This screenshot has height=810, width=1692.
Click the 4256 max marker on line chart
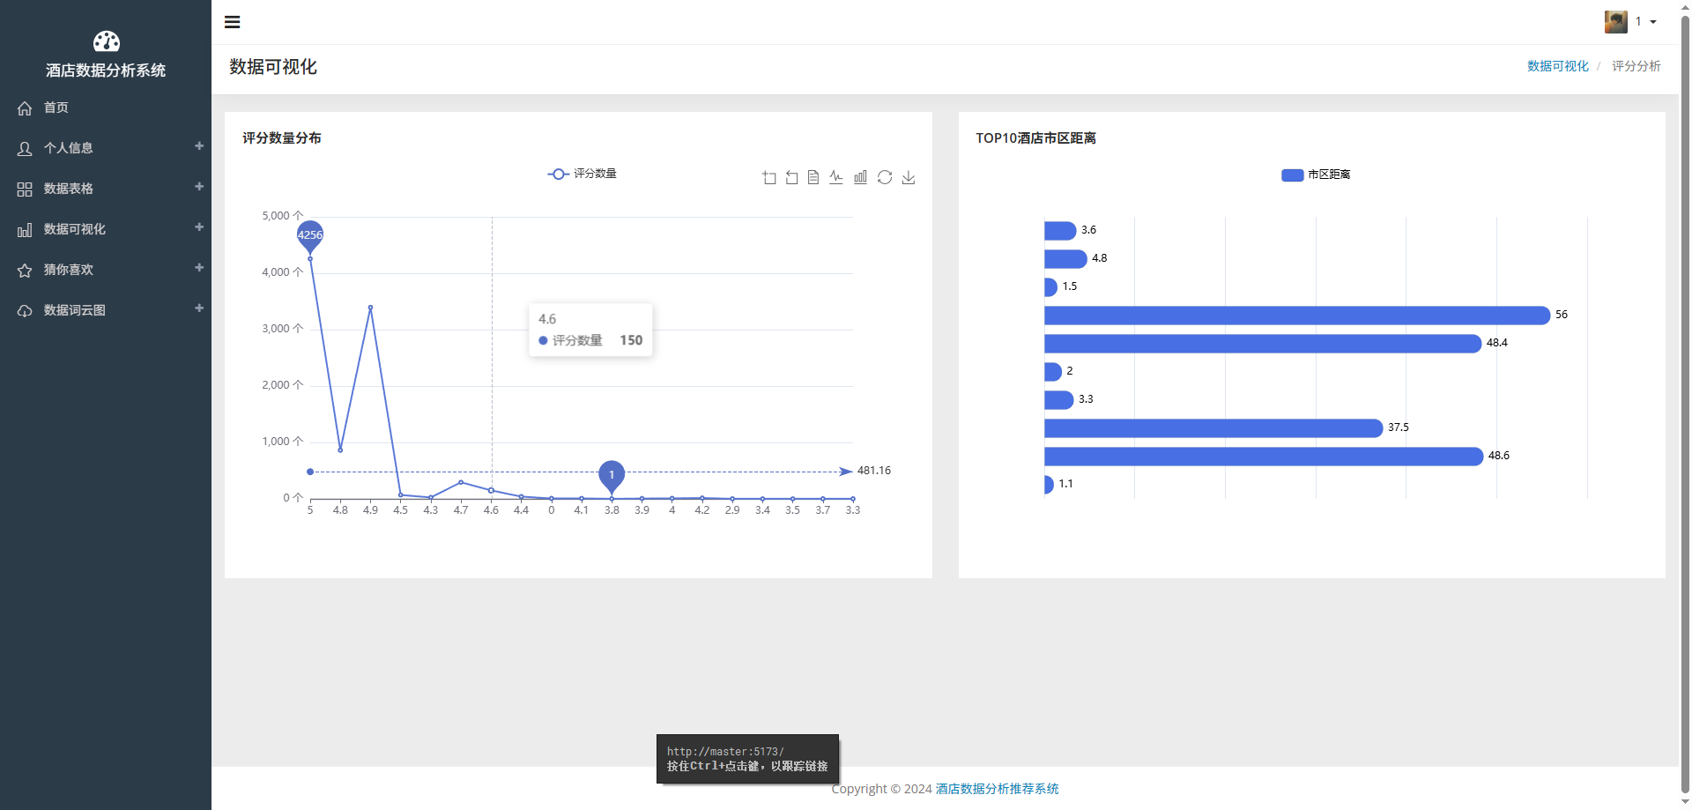[x=310, y=234]
